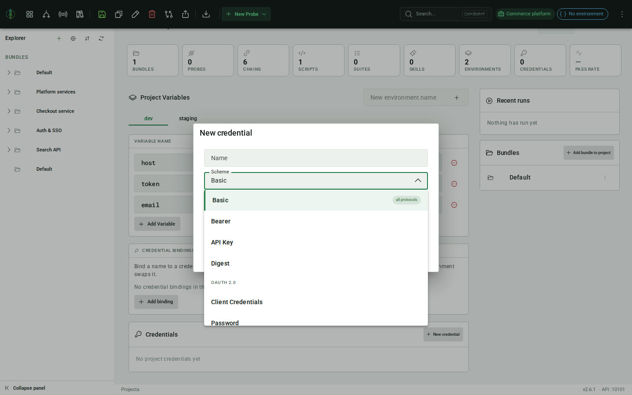
Task: Select the Bearer scheme option
Action: pyautogui.click(x=316, y=221)
